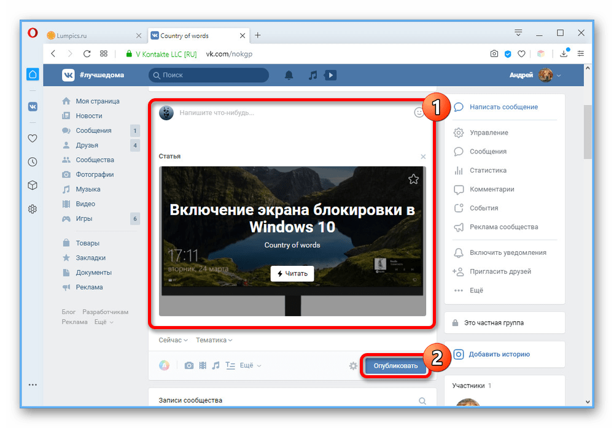This screenshot has width=614, height=428.
Task: Choose poster background color circle
Action: pyautogui.click(x=164, y=365)
